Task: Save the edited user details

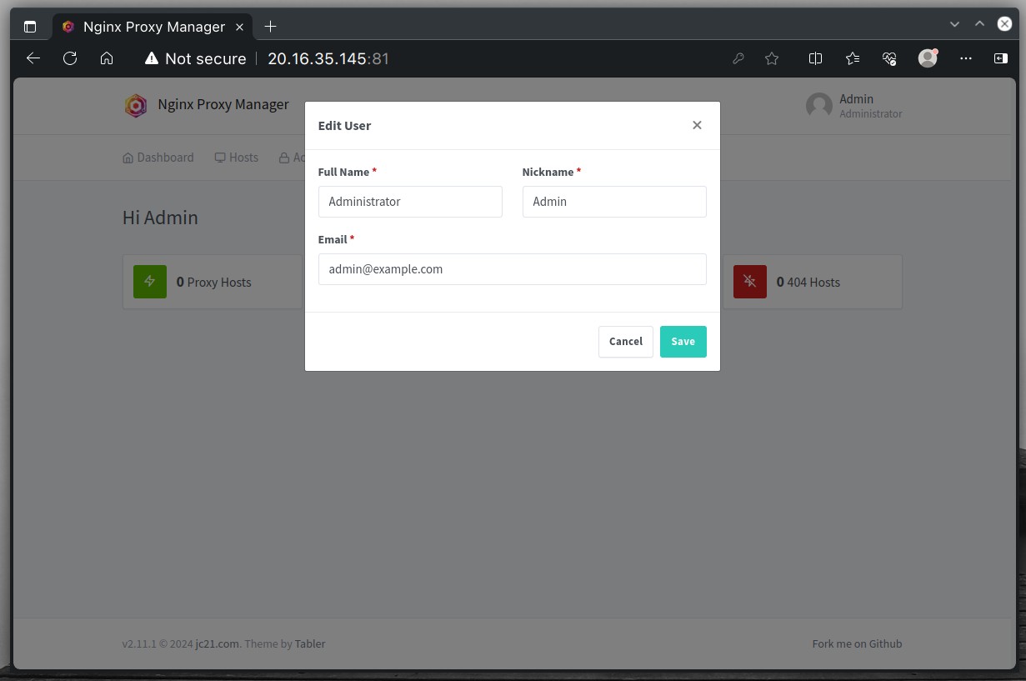Action: pyautogui.click(x=683, y=342)
